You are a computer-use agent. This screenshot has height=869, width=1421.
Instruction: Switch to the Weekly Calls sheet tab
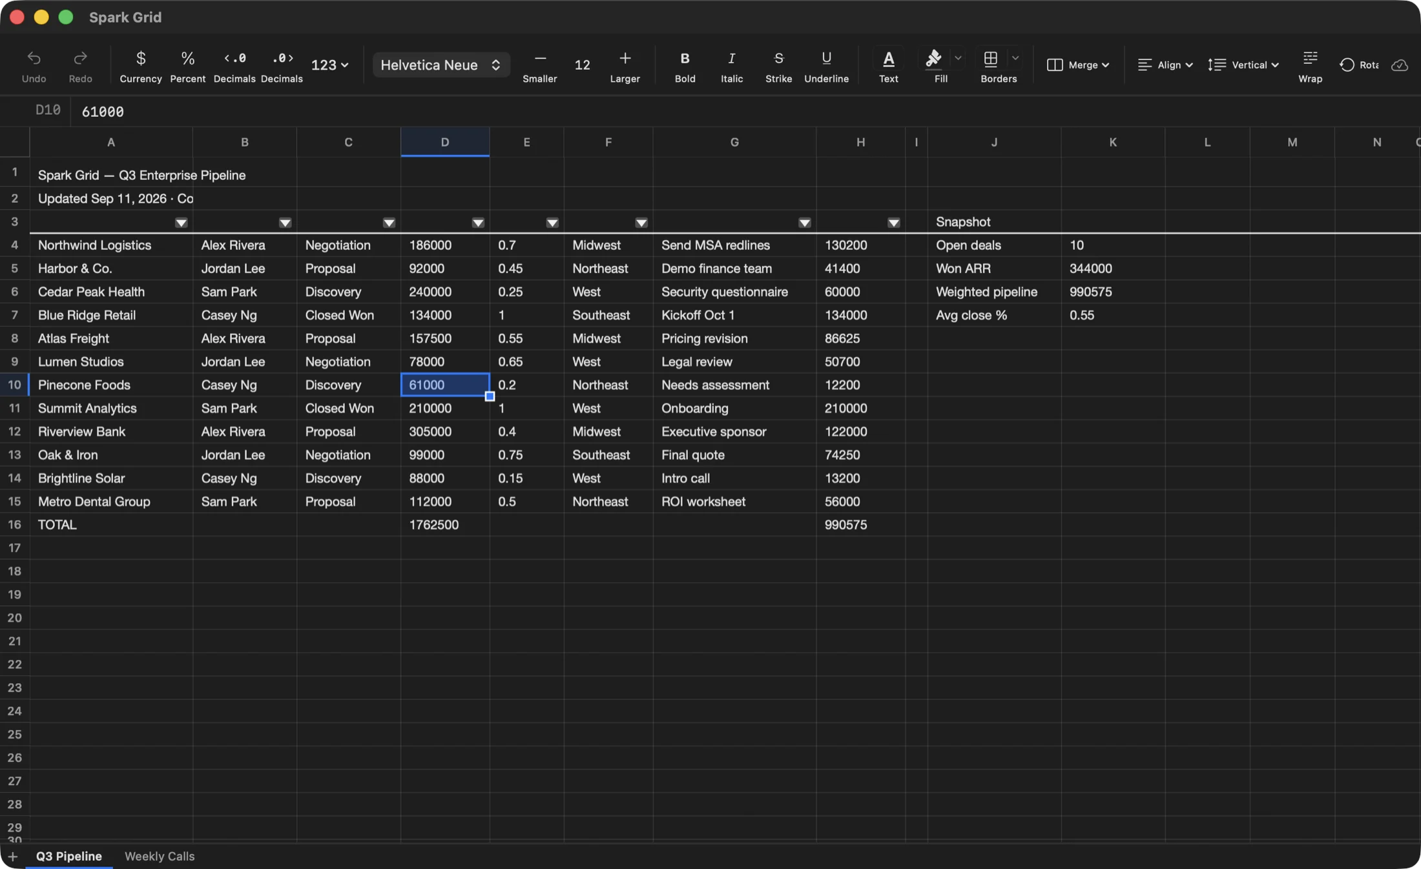160,856
